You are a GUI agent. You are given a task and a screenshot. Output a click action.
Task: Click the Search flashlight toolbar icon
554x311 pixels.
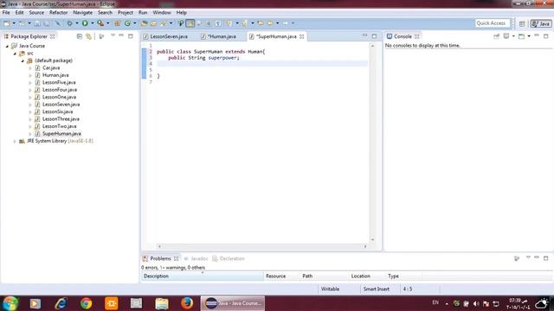tap(164, 23)
